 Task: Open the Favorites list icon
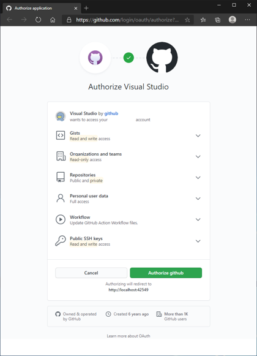click(x=203, y=20)
